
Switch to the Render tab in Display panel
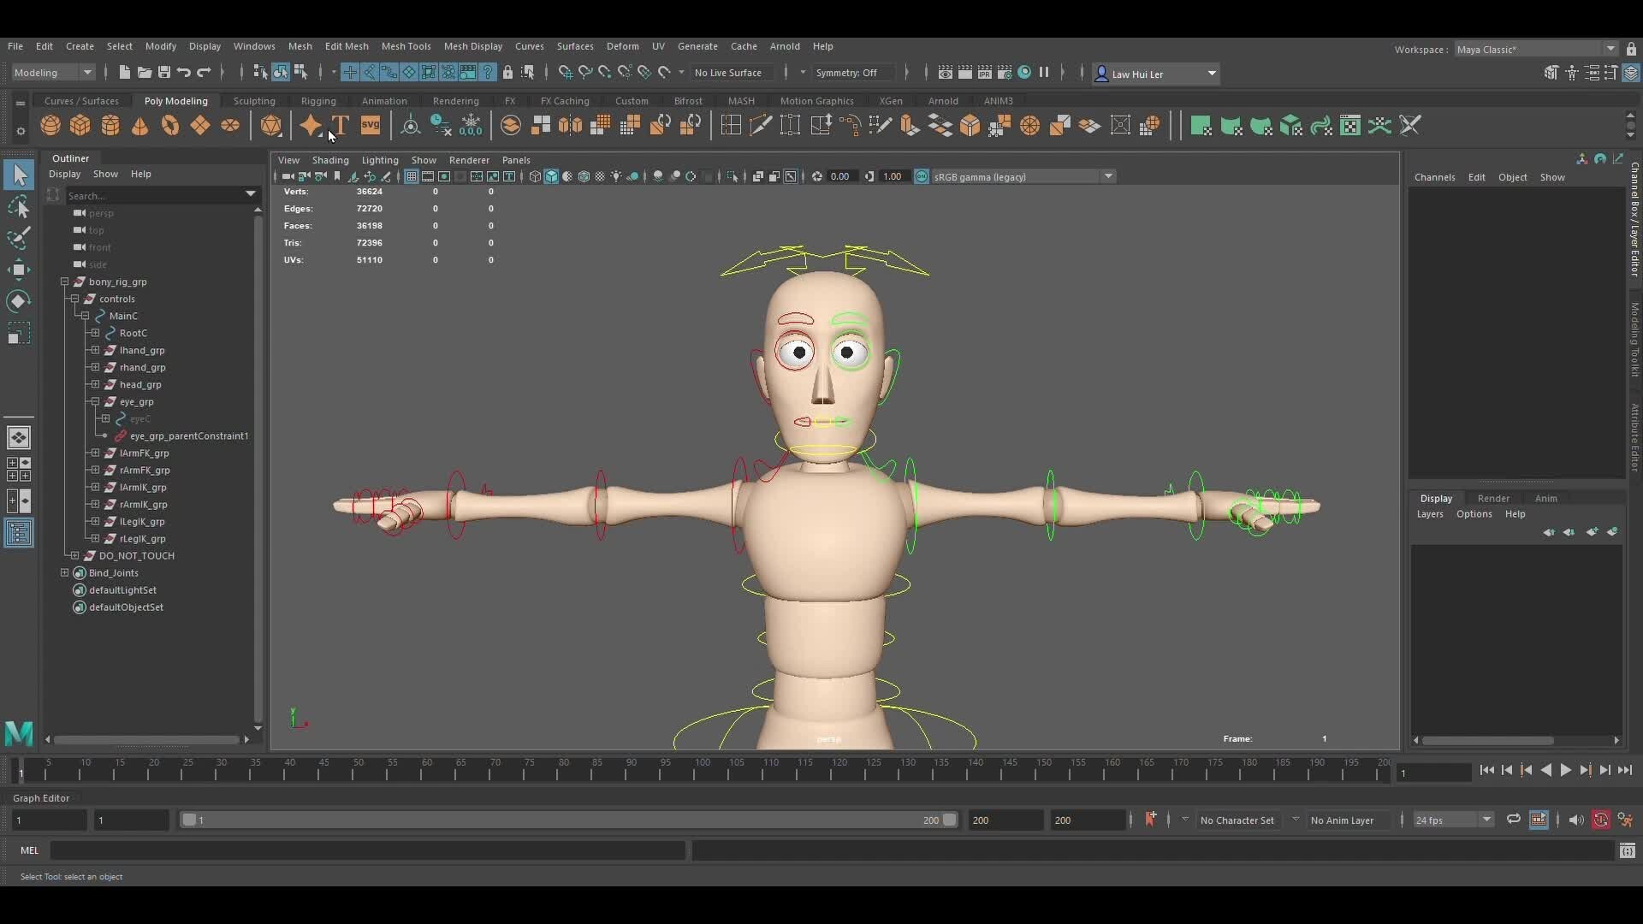point(1494,498)
